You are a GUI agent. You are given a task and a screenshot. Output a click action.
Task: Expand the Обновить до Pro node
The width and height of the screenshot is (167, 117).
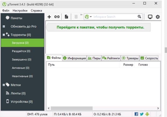4,26
